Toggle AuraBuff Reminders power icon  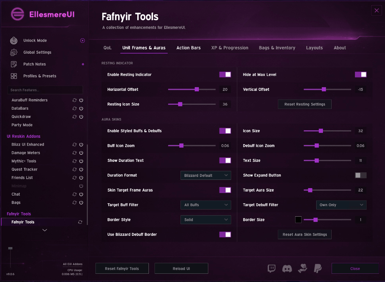tap(81, 100)
